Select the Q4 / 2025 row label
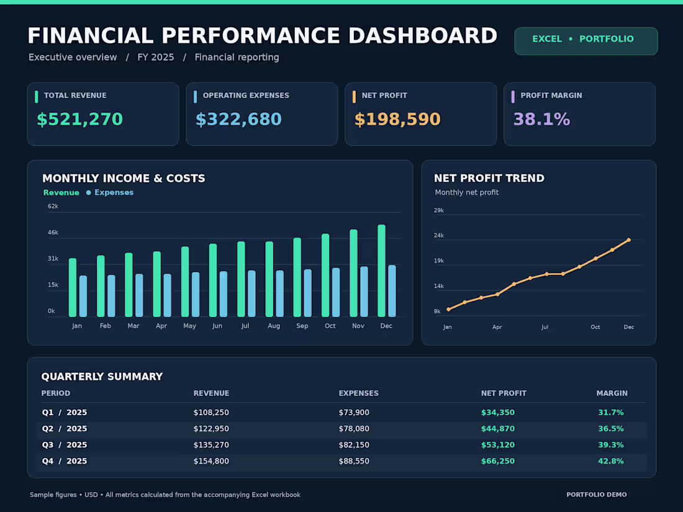The height and width of the screenshot is (512, 683). [x=65, y=461]
